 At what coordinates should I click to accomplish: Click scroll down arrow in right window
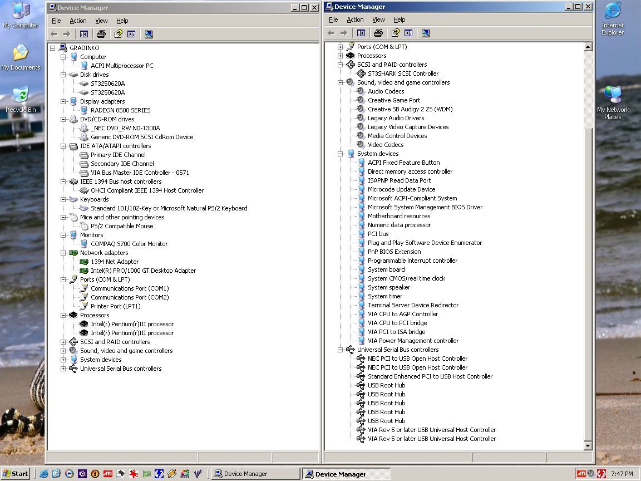(588, 445)
